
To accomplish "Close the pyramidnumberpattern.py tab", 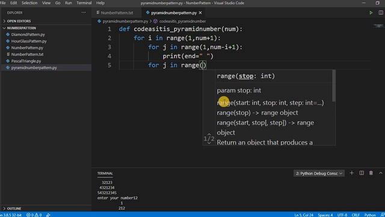I will 200,13.
